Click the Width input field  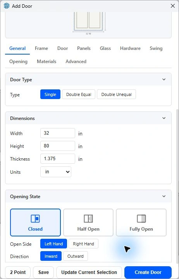pos(58,133)
